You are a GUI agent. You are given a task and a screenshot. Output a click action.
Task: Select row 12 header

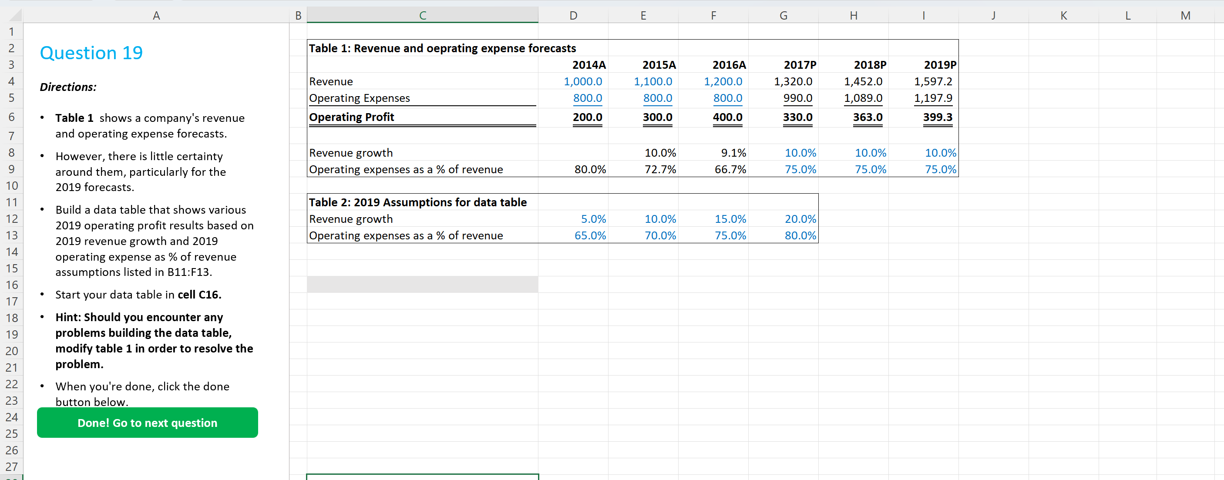pyautogui.click(x=11, y=218)
